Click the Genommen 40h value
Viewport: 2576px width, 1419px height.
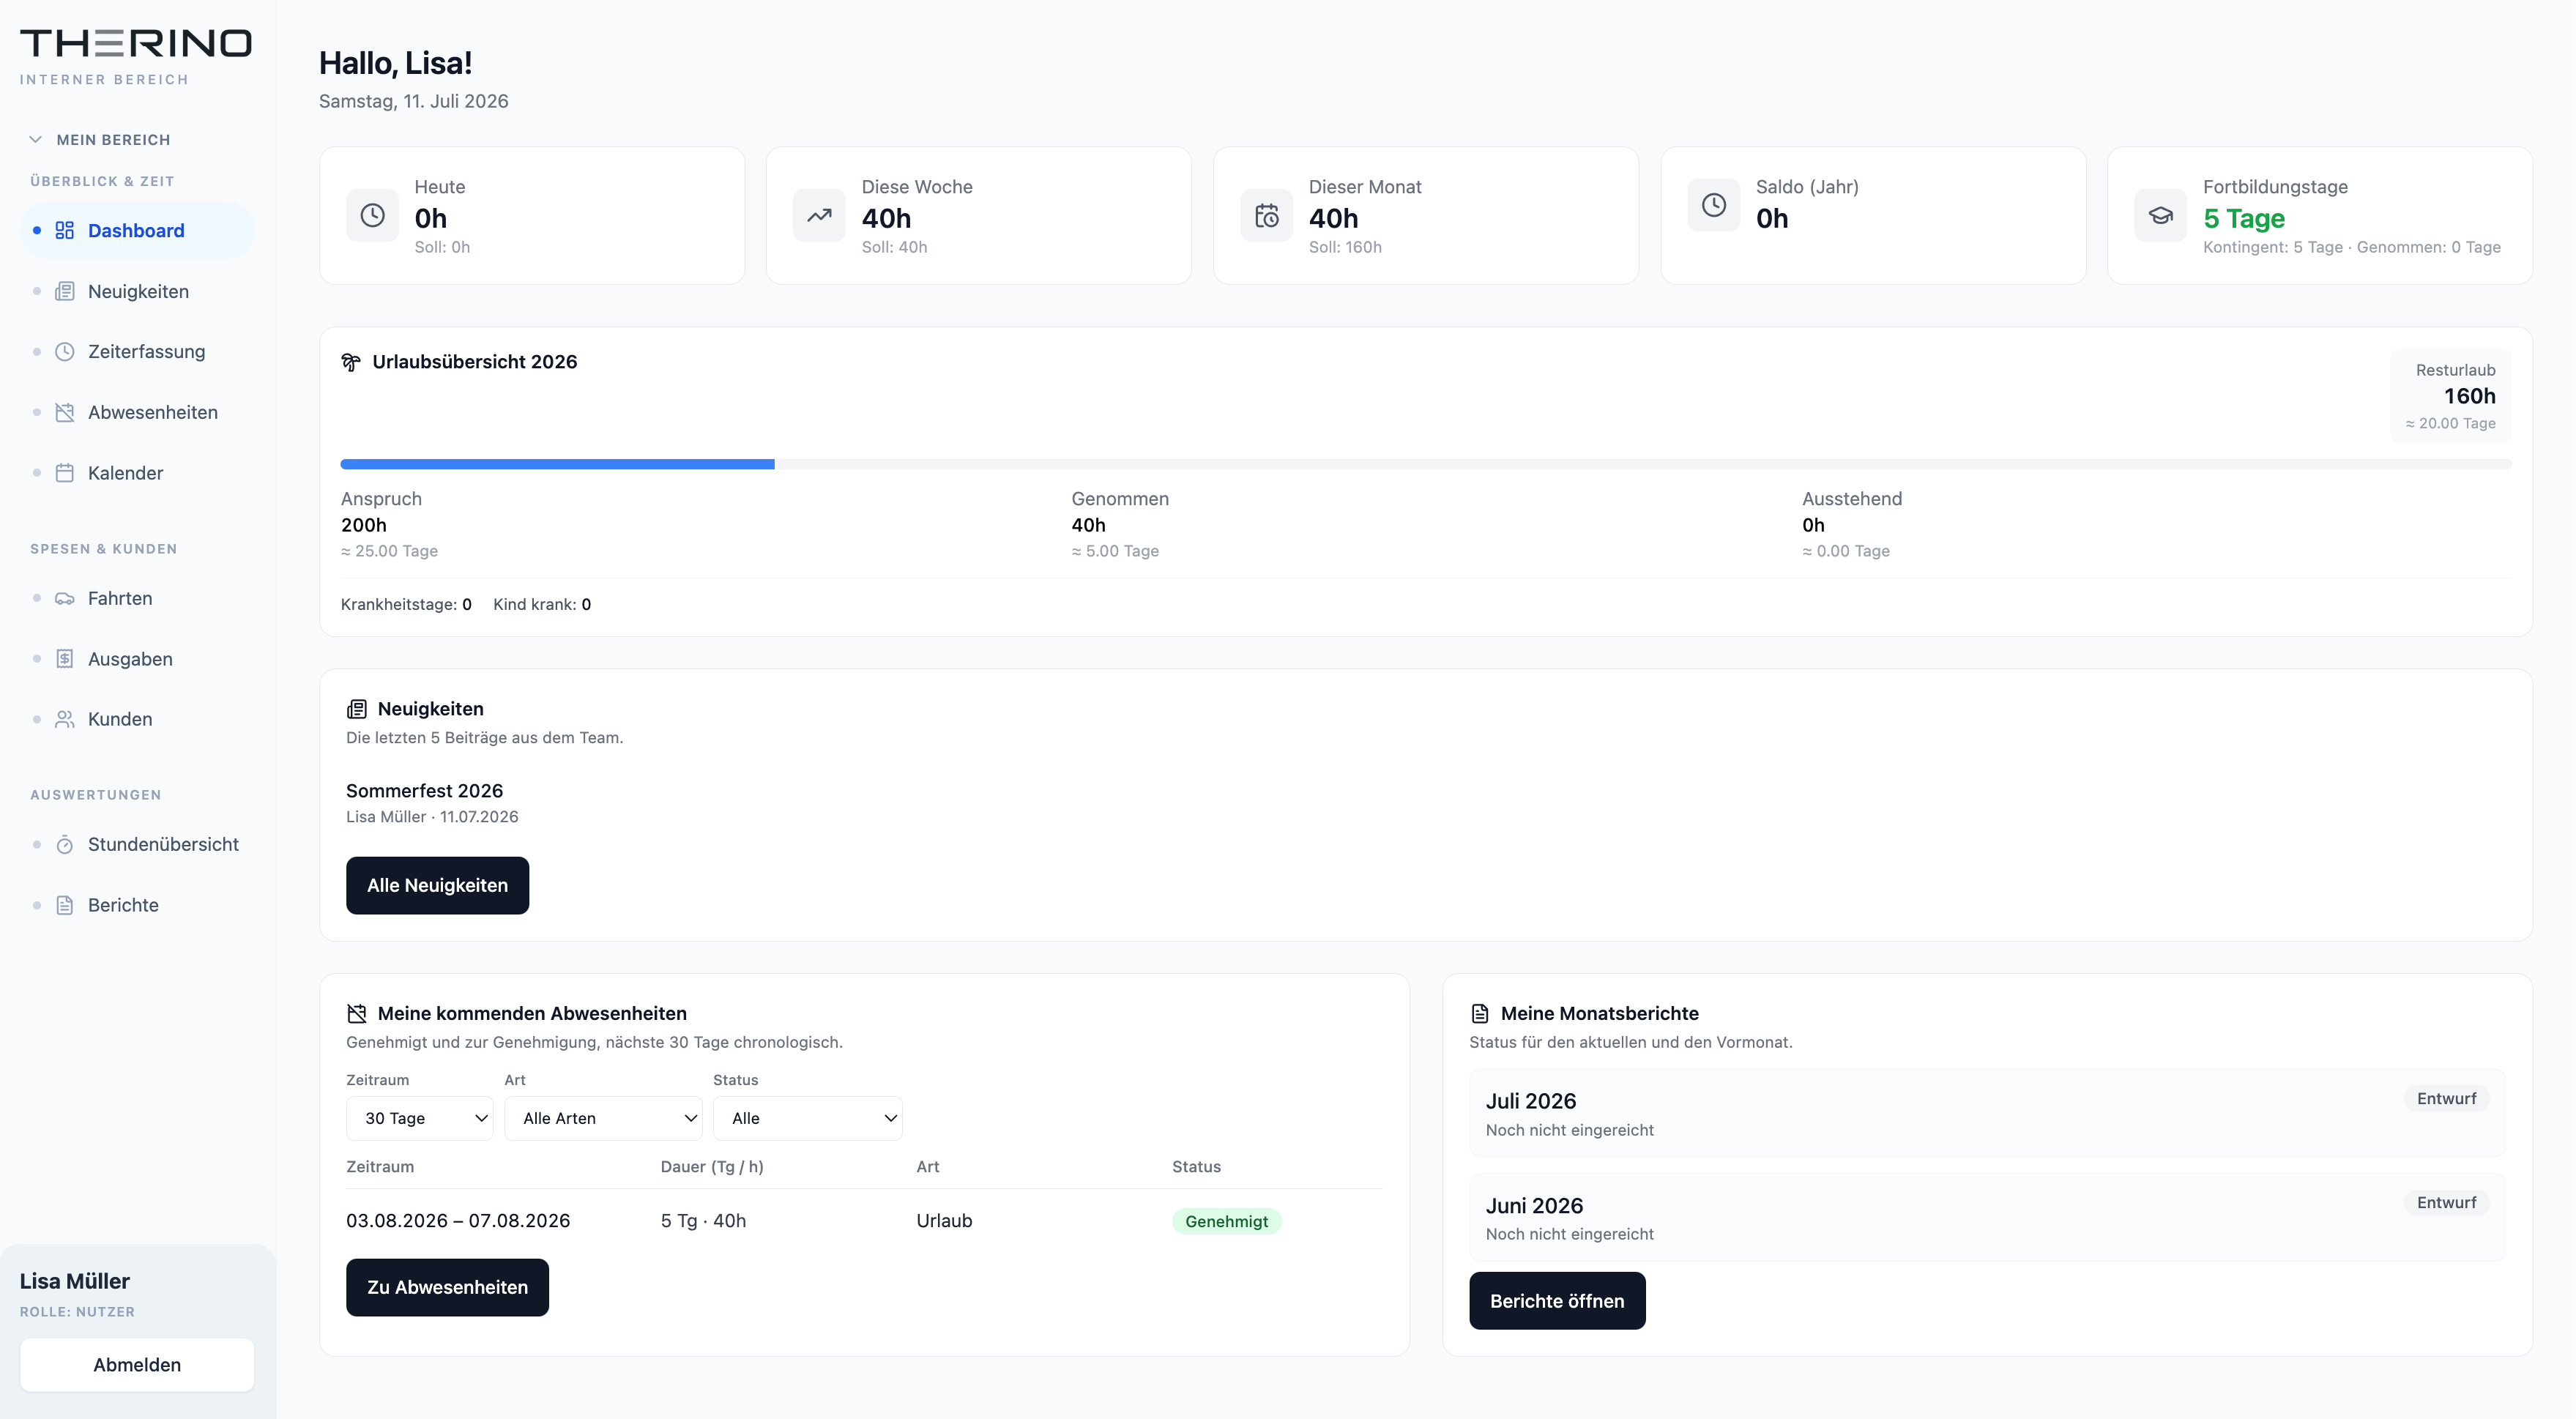tap(1088, 525)
